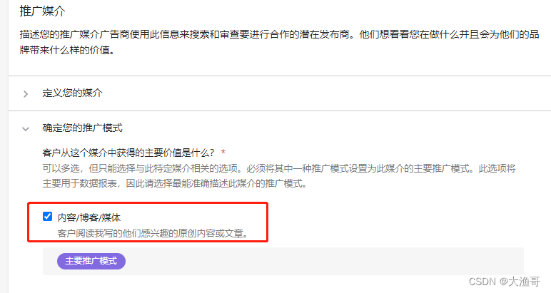
Task: Open the 定义您的媒介 section header text
Action: (x=72, y=93)
